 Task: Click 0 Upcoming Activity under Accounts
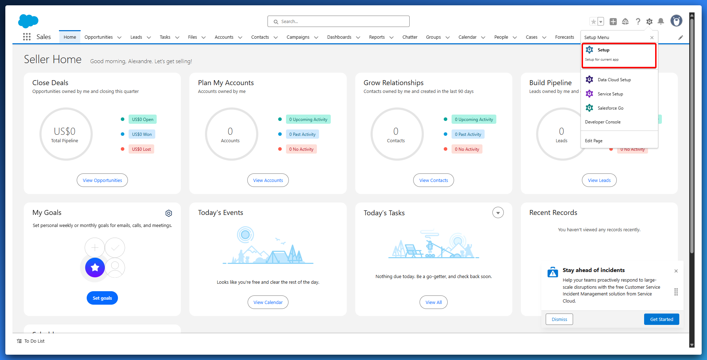[x=308, y=120]
